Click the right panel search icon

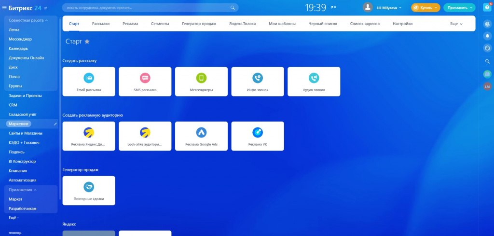coord(487,61)
